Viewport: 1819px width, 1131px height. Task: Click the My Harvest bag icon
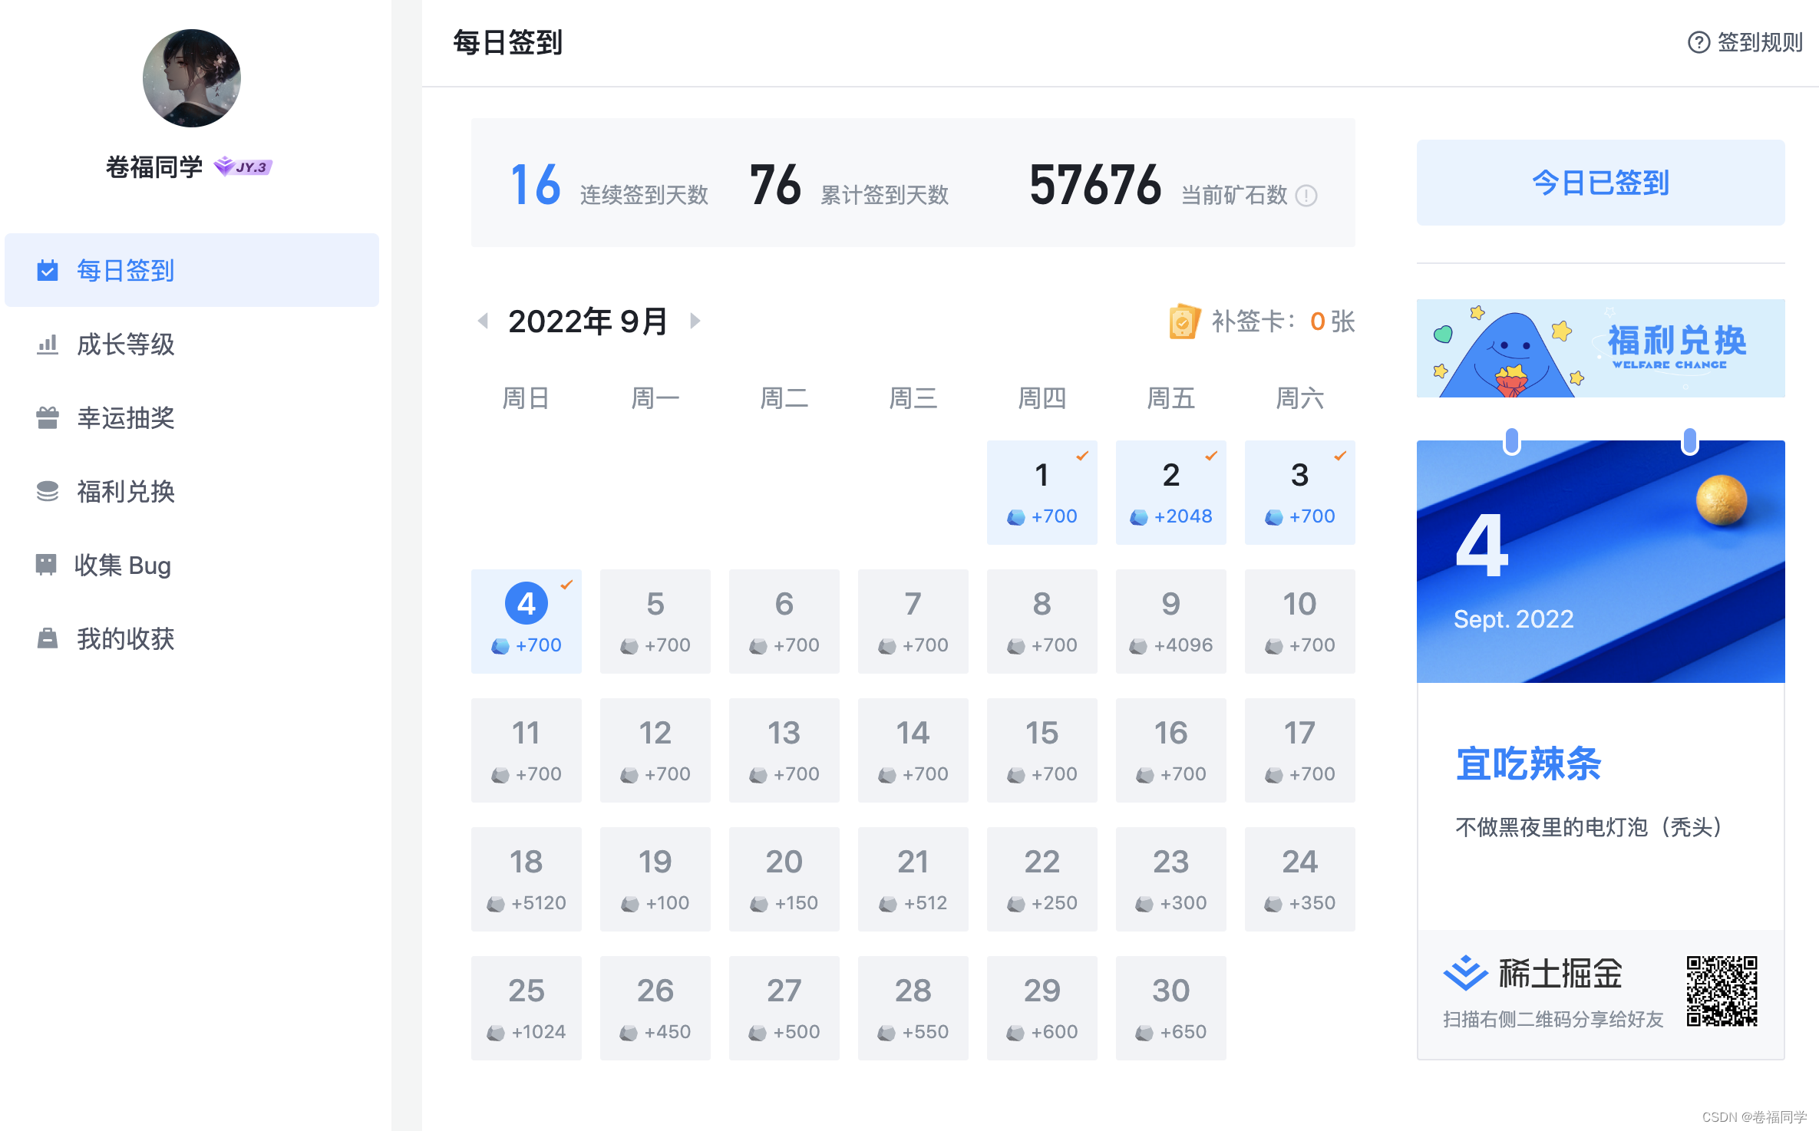pos(48,638)
